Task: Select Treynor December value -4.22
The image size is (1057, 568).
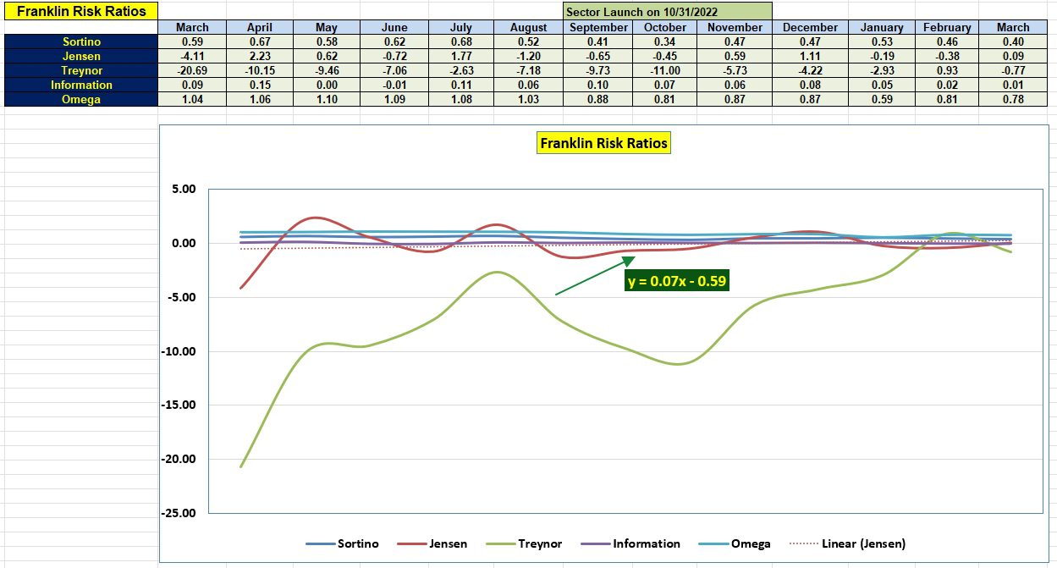Action: coord(810,70)
